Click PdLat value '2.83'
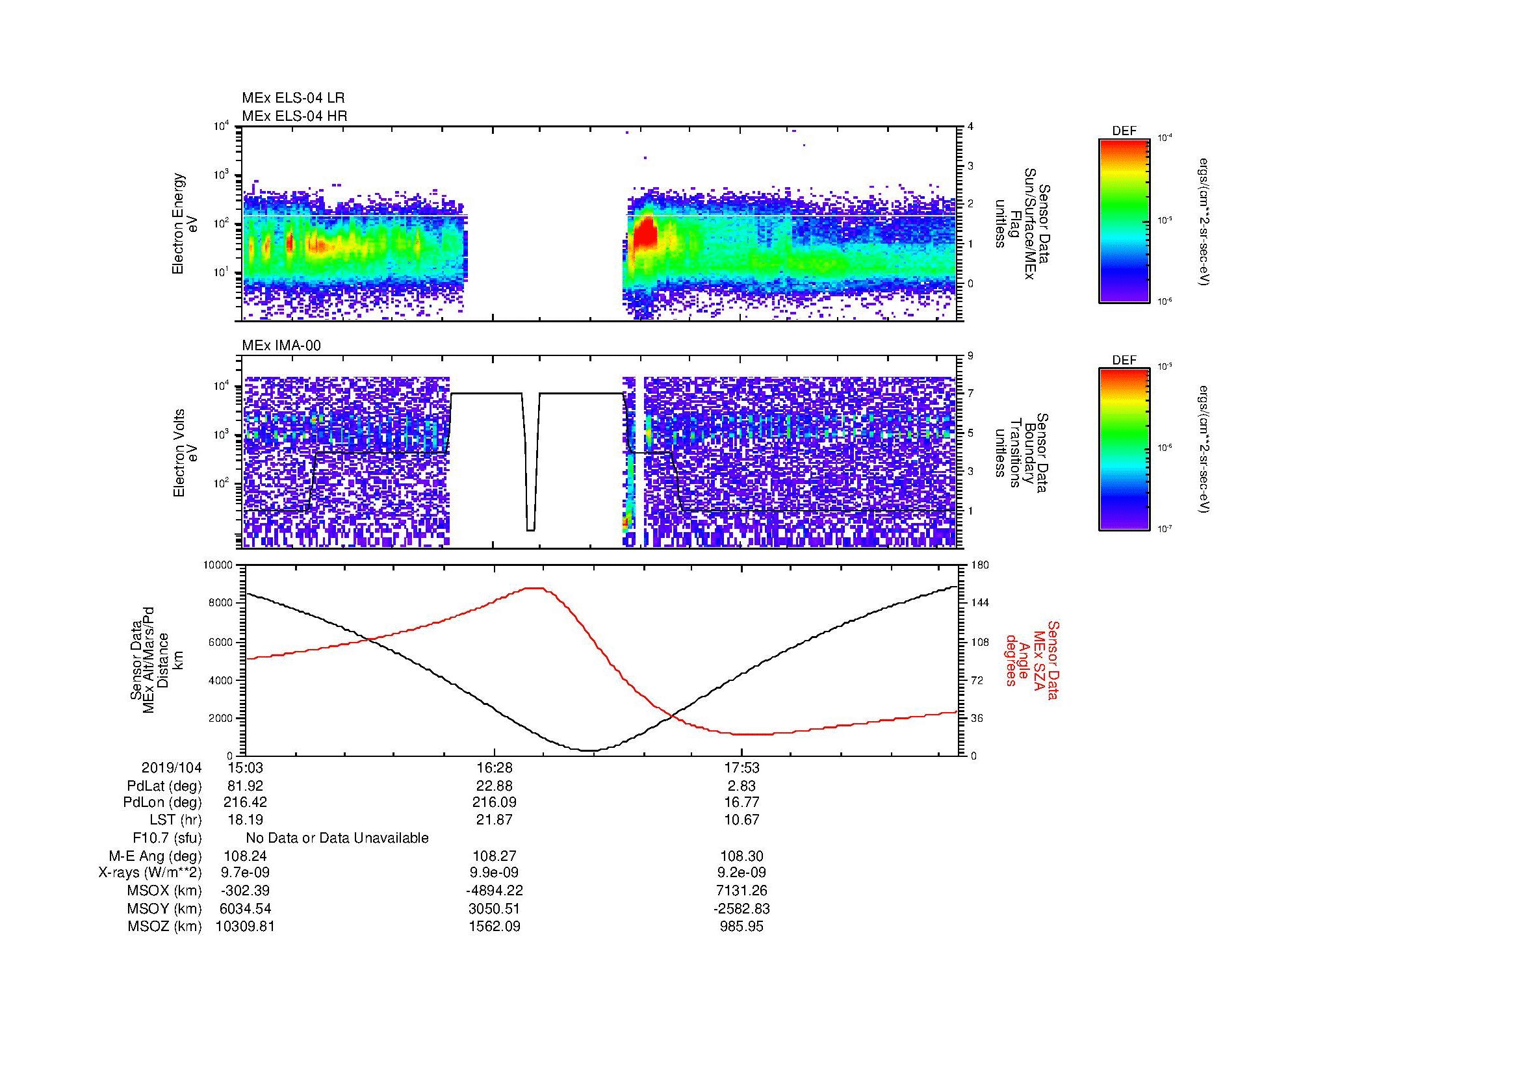Viewport: 1520px width, 1074px height. (x=742, y=786)
